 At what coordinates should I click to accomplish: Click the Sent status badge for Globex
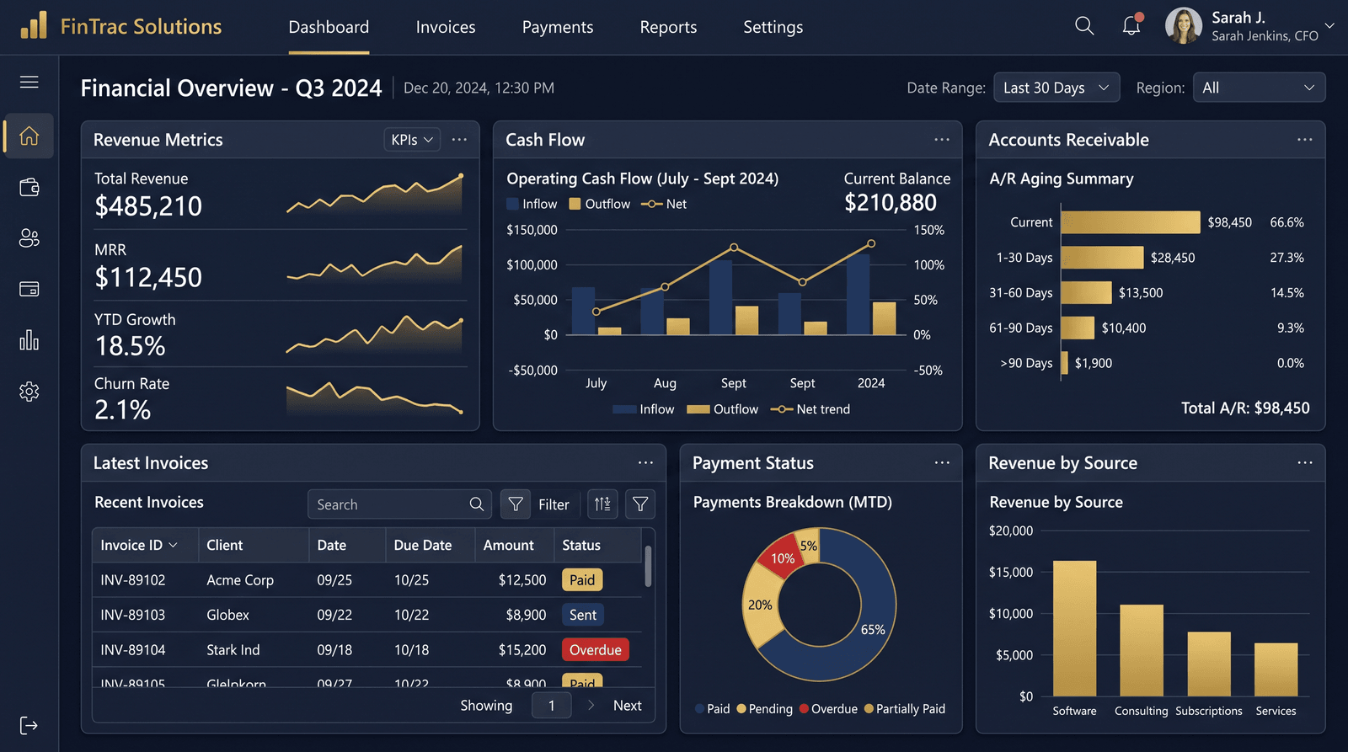click(583, 615)
